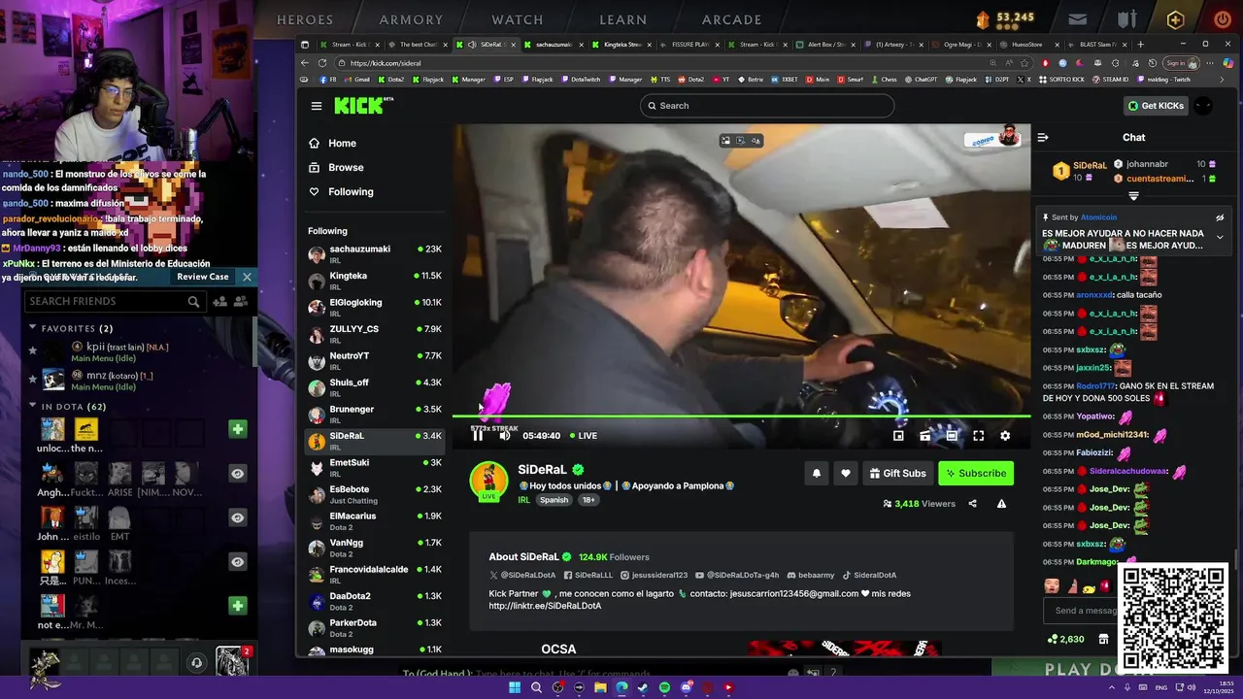The width and height of the screenshot is (1243, 699).
Task: Expand the pinned message chevron
Action: [x=1220, y=237]
